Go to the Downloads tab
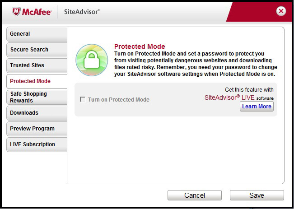The image size is (294, 209). (37, 113)
